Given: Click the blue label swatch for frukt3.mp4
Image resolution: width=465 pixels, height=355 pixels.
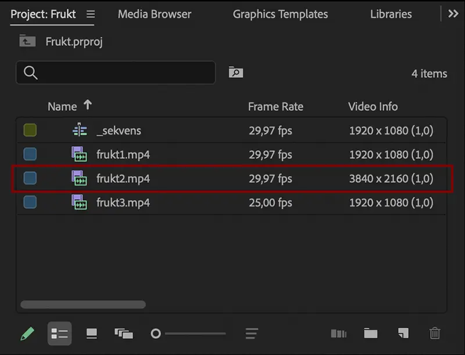Looking at the screenshot, I should coord(30,202).
